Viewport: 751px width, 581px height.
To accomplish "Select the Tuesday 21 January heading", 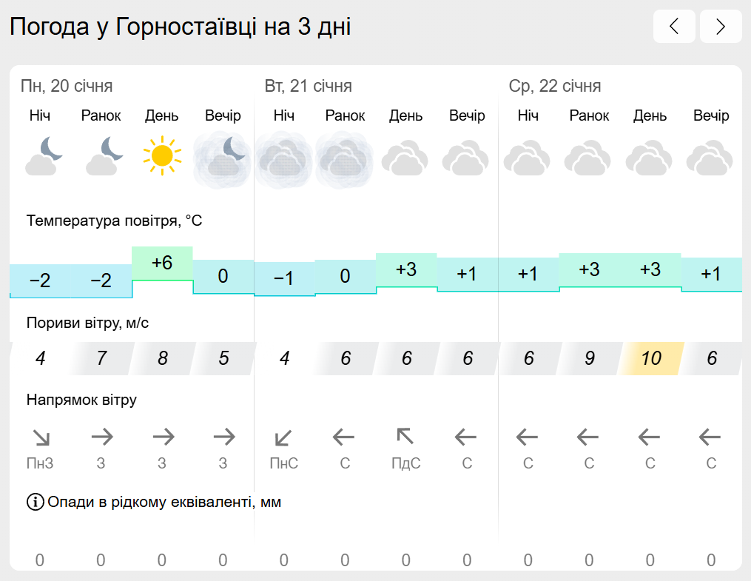I will coord(308,87).
